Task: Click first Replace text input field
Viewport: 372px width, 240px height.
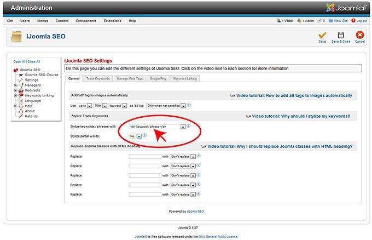Action: coord(145,157)
